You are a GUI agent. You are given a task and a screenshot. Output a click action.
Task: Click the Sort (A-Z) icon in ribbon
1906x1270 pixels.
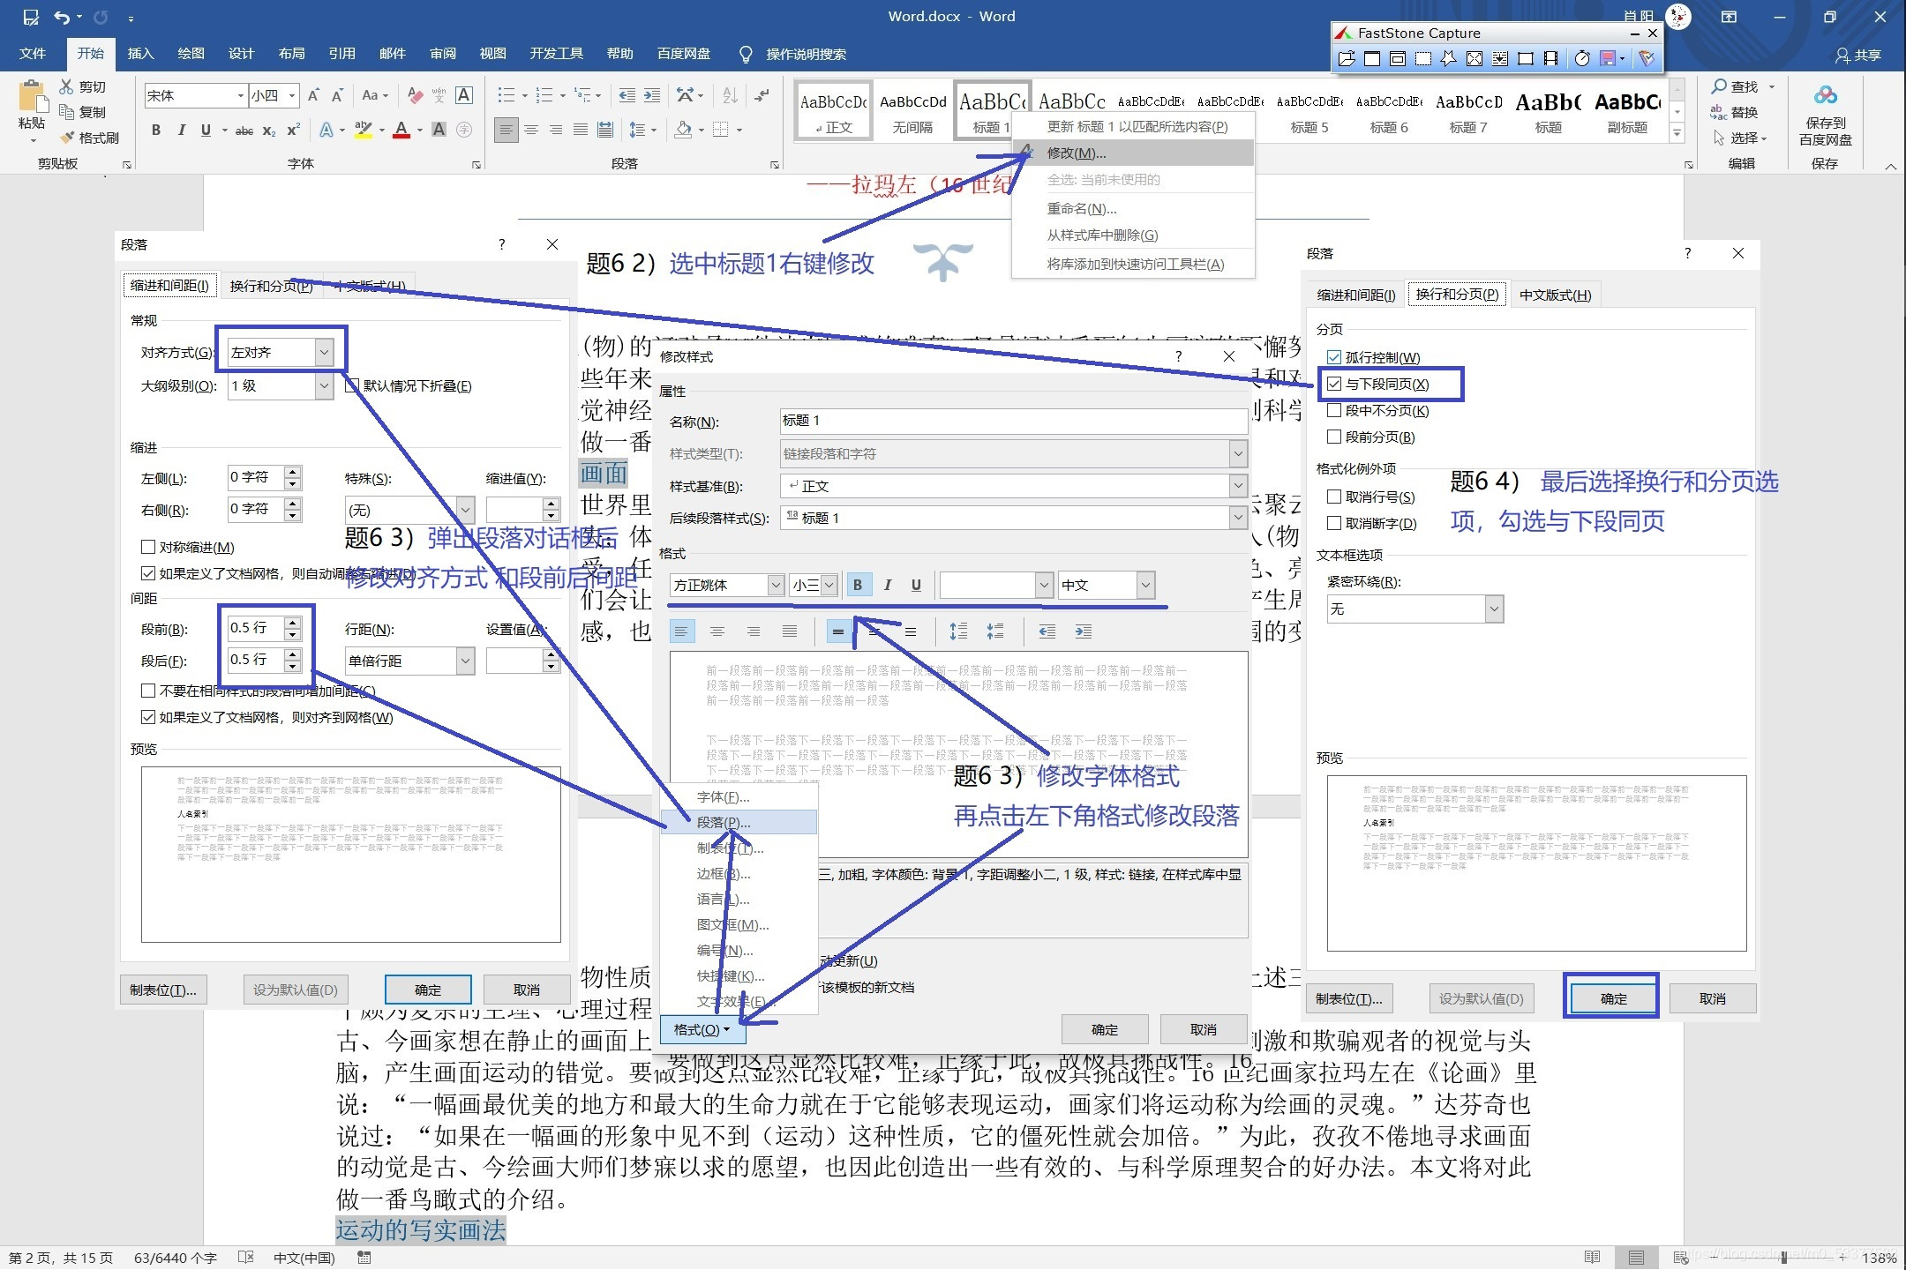730,95
